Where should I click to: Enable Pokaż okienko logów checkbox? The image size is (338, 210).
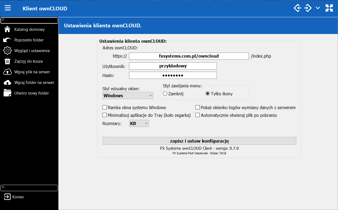[198, 108]
